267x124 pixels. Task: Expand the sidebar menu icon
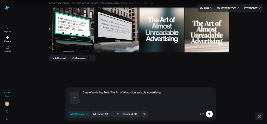pos(7,119)
